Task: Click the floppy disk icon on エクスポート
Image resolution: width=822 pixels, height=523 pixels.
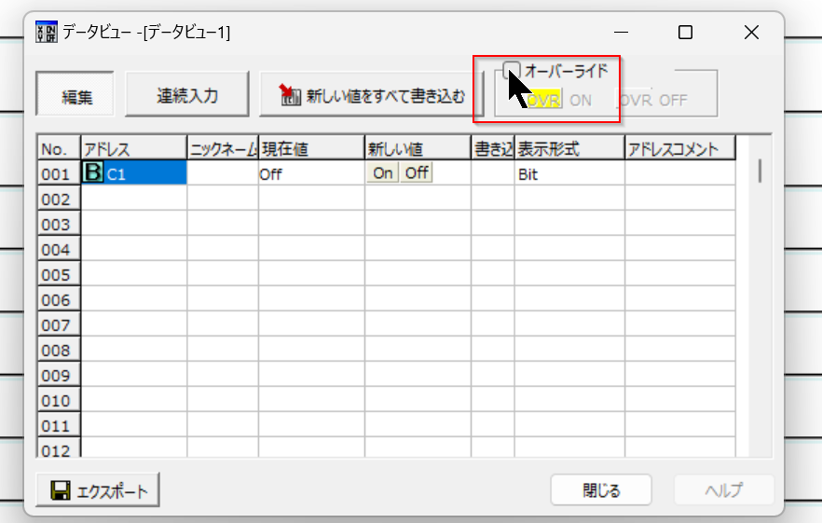Action: click(x=61, y=490)
